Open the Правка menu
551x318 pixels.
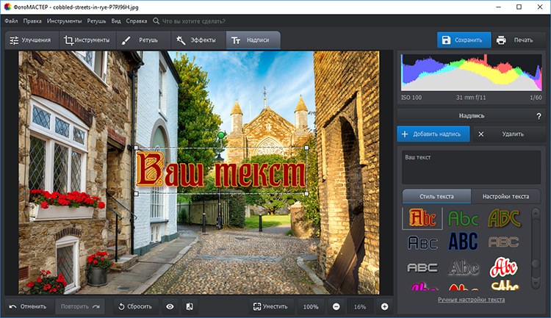32,21
